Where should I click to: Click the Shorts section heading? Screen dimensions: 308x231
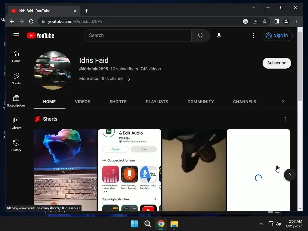(x=50, y=119)
